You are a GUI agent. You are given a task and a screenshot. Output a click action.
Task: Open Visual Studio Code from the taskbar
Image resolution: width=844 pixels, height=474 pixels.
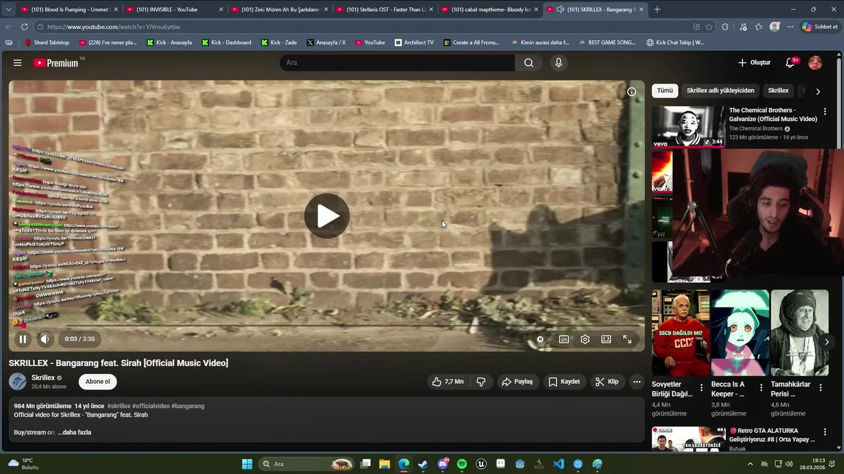558,464
